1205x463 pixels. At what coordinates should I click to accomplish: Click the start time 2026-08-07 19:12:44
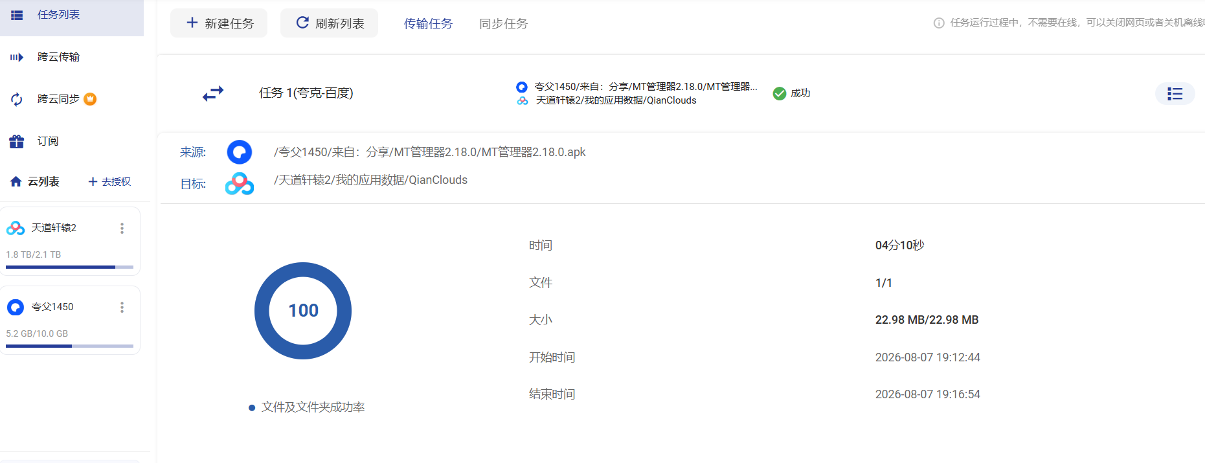(928, 357)
